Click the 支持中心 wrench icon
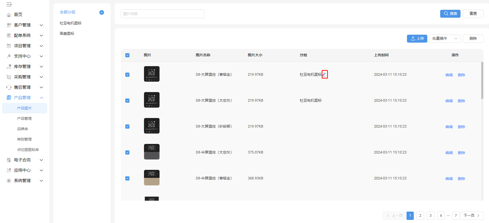Screen dimensions: 489x223 coord(9,56)
